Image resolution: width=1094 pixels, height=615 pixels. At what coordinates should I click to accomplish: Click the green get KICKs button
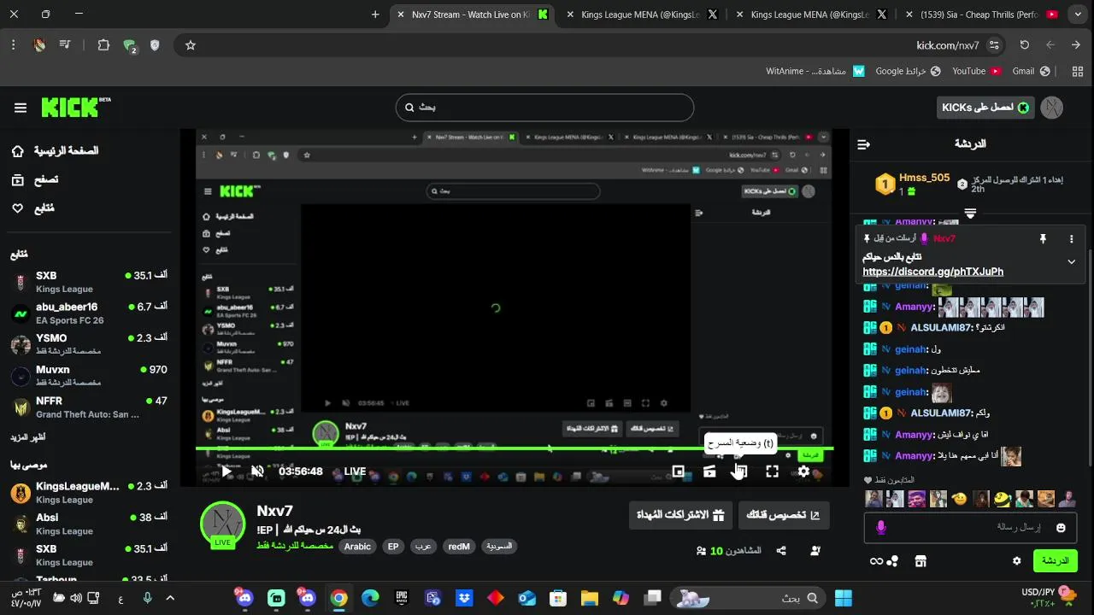click(x=985, y=108)
